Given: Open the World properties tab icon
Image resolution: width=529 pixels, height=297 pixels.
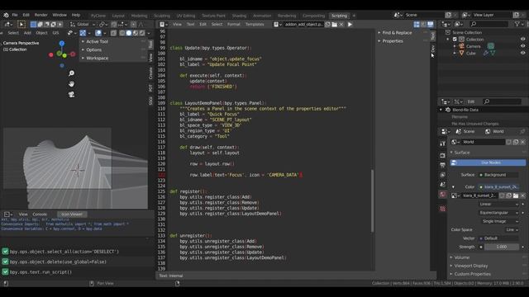Looking at the screenshot, I should [443, 195].
